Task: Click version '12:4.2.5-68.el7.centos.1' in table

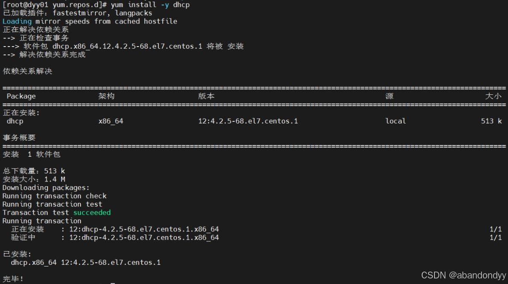Action: 248,121
